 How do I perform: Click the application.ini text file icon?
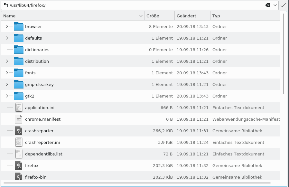pos(19,108)
